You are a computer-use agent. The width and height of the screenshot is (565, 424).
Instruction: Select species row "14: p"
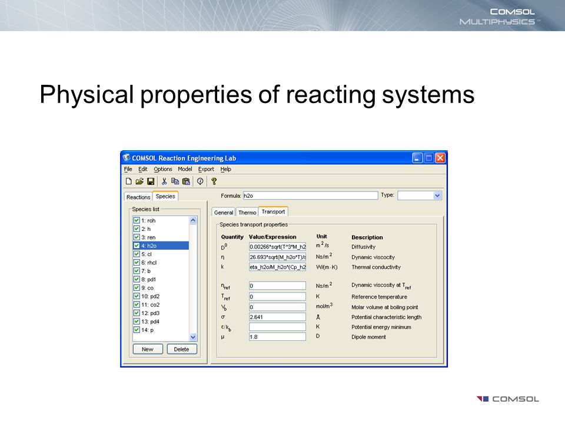161,330
